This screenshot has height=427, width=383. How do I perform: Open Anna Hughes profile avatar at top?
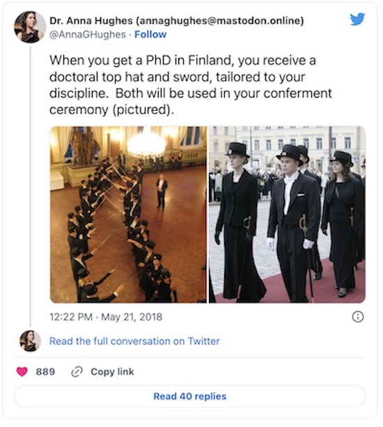[x=30, y=27]
